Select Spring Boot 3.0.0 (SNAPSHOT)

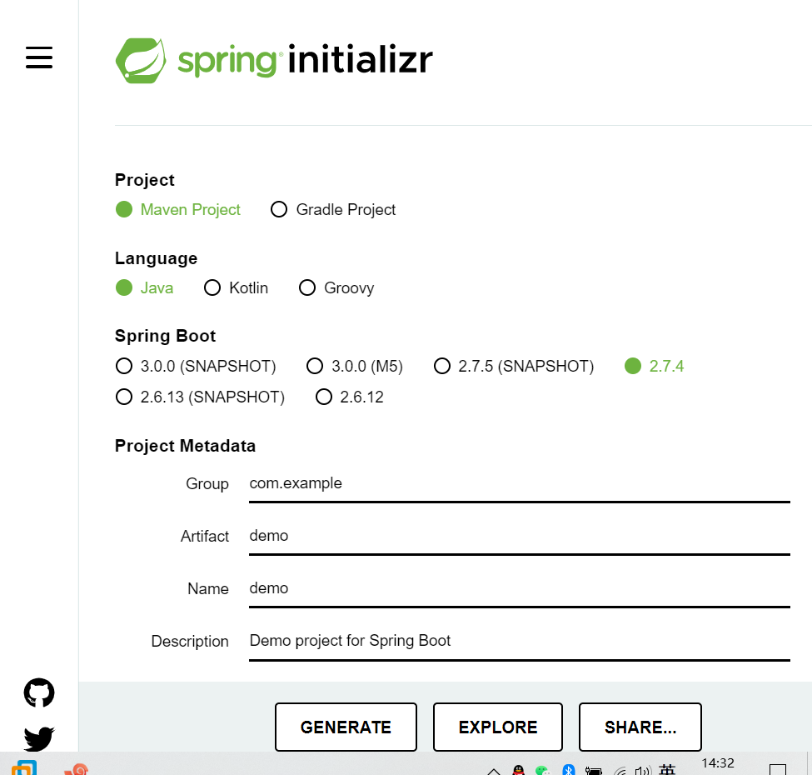196,366
